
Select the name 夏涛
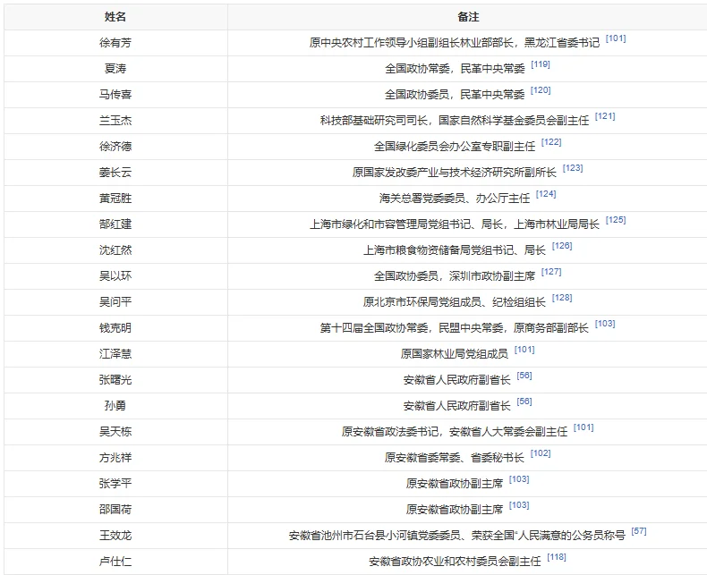pos(115,69)
